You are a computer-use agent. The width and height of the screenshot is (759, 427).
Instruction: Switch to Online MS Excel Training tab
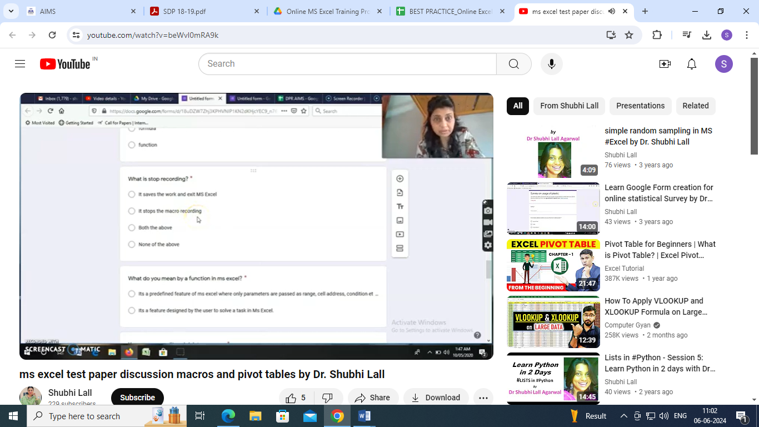[x=328, y=11]
